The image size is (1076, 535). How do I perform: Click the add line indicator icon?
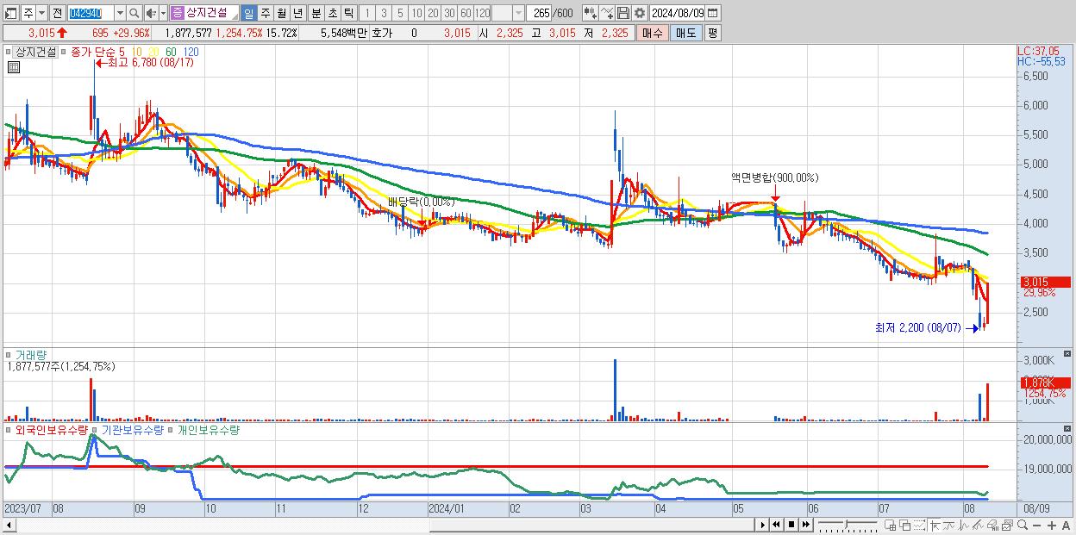coord(607,13)
